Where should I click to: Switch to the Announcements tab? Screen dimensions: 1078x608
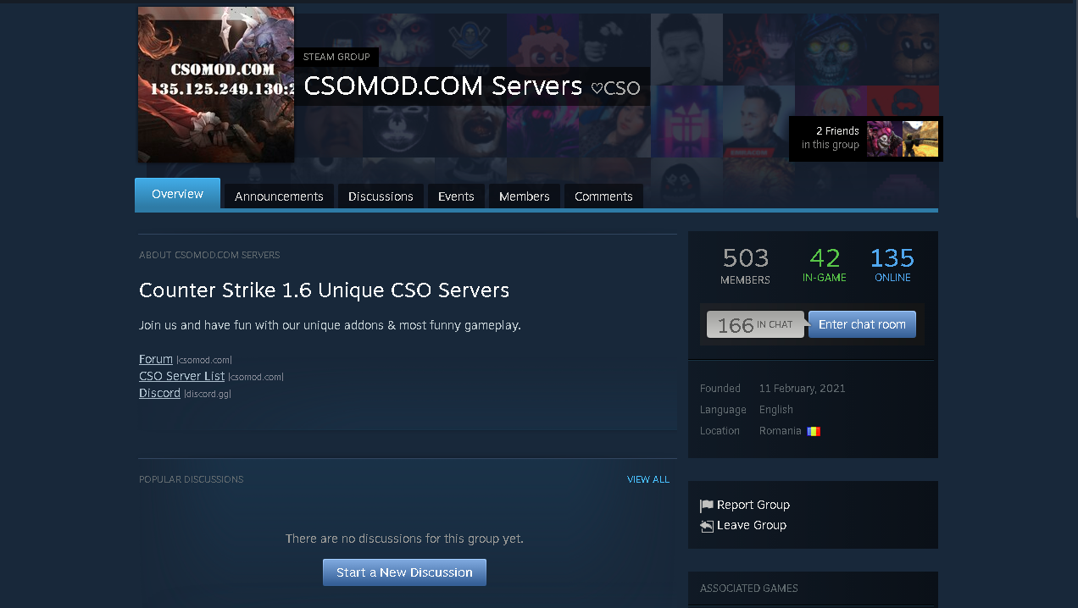(x=279, y=196)
